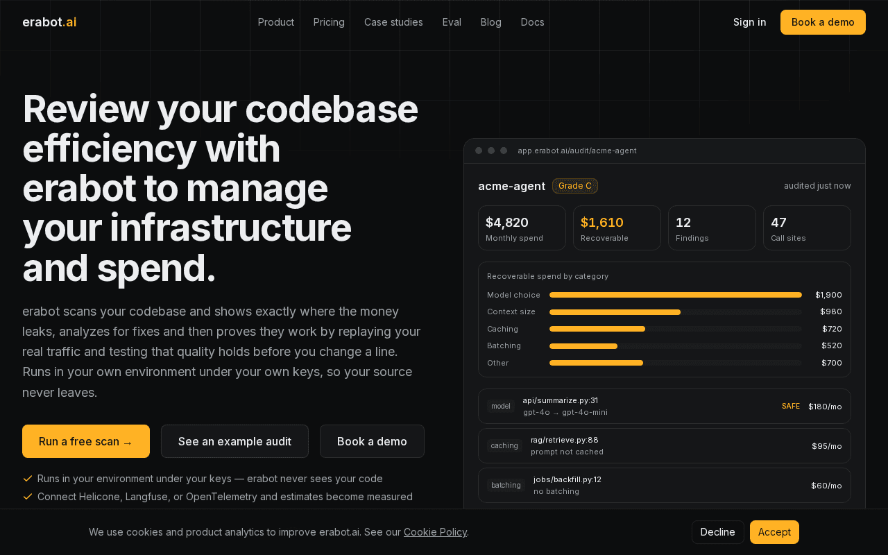Click the "model" tag on the summarize finding
888x555 pixels.
click(x=501, y=406)
